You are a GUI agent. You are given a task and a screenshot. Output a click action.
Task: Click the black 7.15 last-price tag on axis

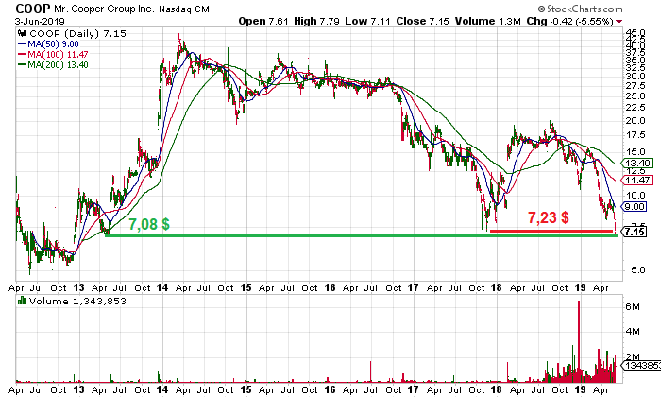pyautogui.click(x=635, y=232)
